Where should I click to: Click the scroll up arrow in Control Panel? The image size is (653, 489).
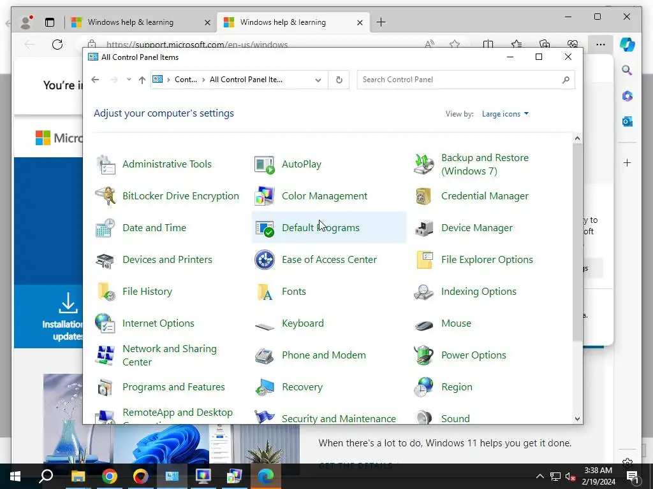point(577,138)
